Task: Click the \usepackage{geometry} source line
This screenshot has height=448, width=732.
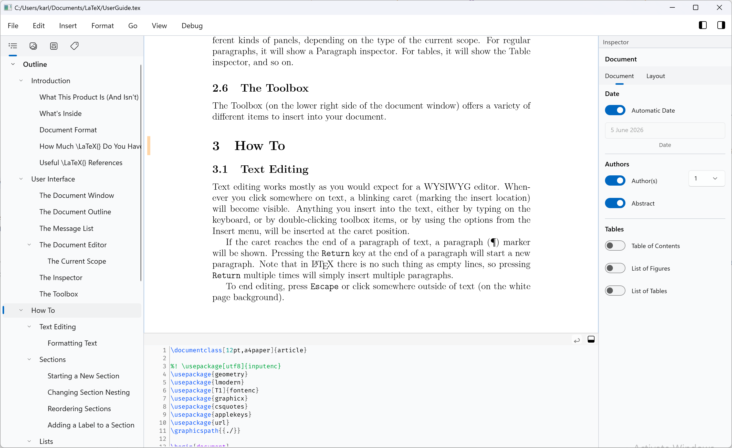Action: (x=209, y=374)
